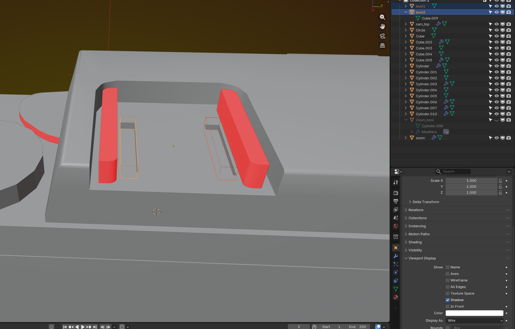This screenshot has height=329, width=515.
Task: Open the World properties tab
Action: click(396, 226)
